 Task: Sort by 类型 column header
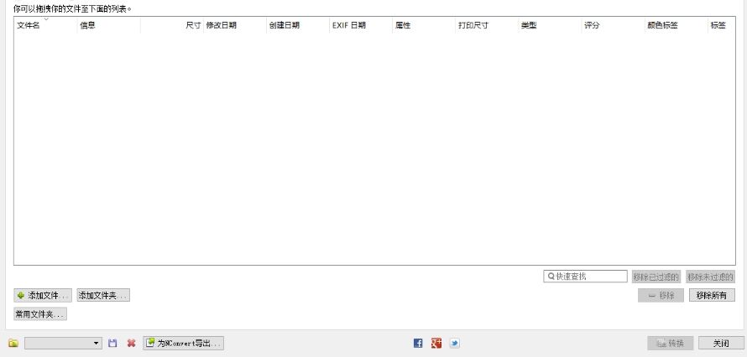pyautogui.click(x=550, y=26)
